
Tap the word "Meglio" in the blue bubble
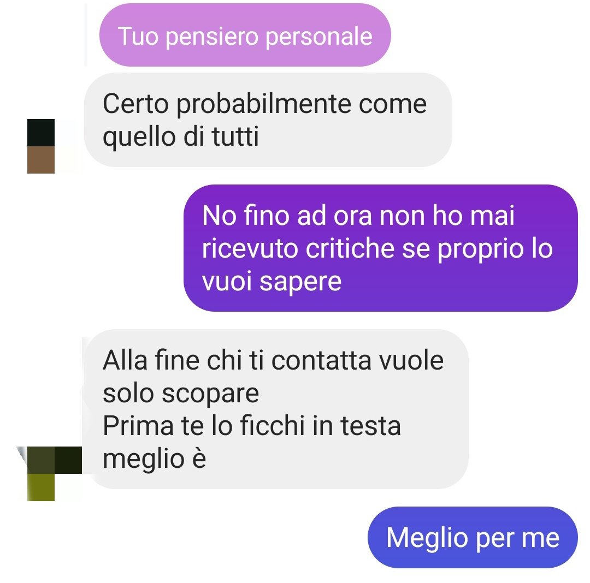[x=427, y=538]
